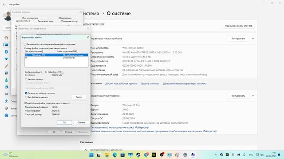Launch Microsoft Edge from the taskbar
This screenshot has width=284, height=159.
coord(114,155)
